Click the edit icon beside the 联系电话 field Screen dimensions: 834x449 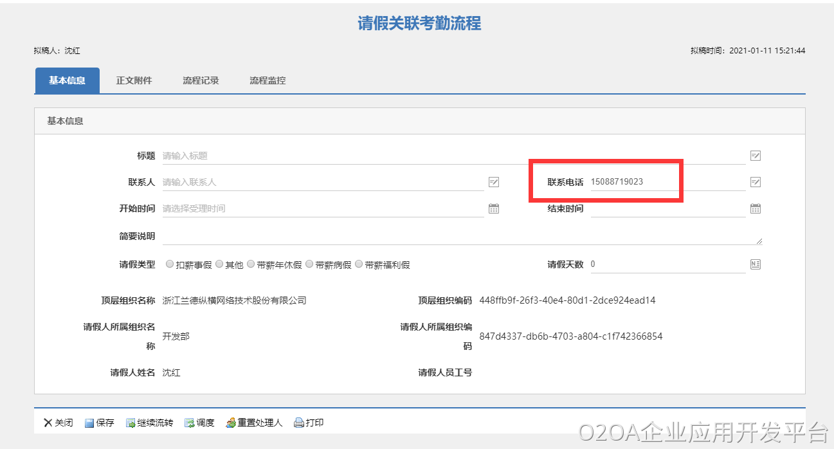tap(756, 182)
